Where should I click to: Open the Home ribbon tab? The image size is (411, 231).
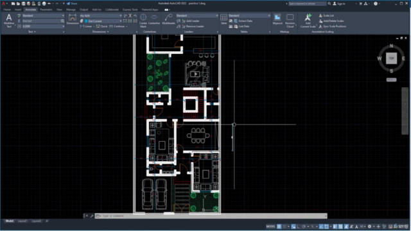[7, 10]
